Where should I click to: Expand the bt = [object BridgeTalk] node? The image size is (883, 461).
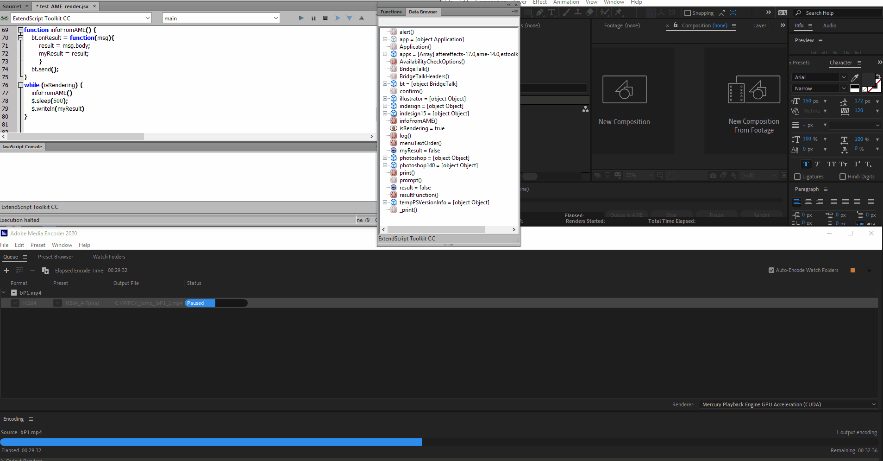coord(385,84)
